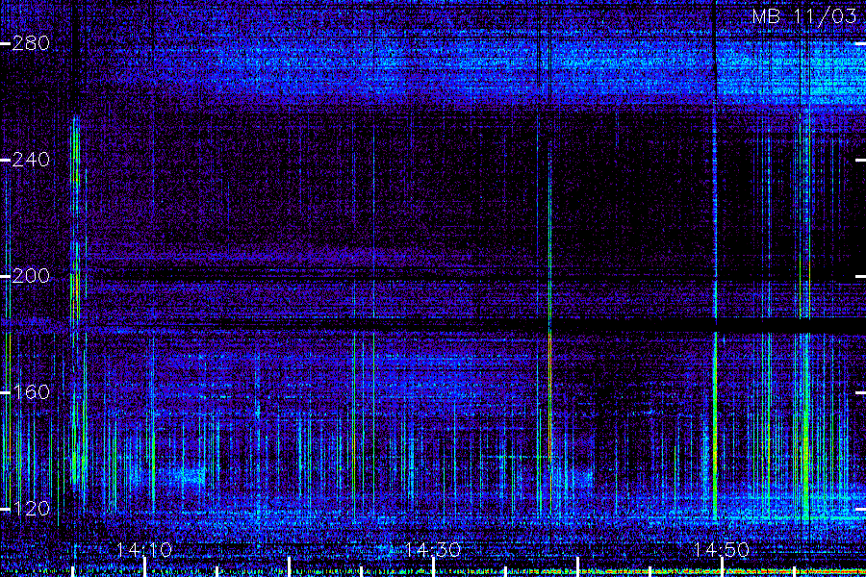Image resolution: width=866 pixels, height=577 pixels.
Task: Click the 160 frequency axis label
Action: click(31, 392)
